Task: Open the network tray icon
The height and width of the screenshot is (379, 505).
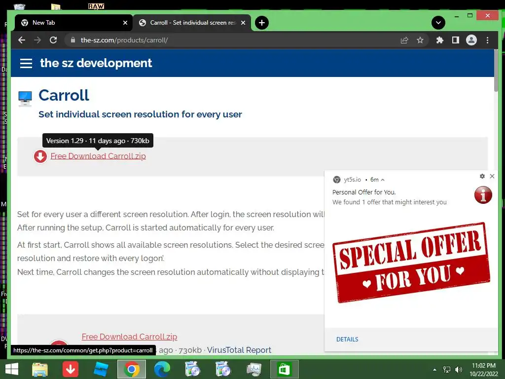Action: [x=447, y=369]
